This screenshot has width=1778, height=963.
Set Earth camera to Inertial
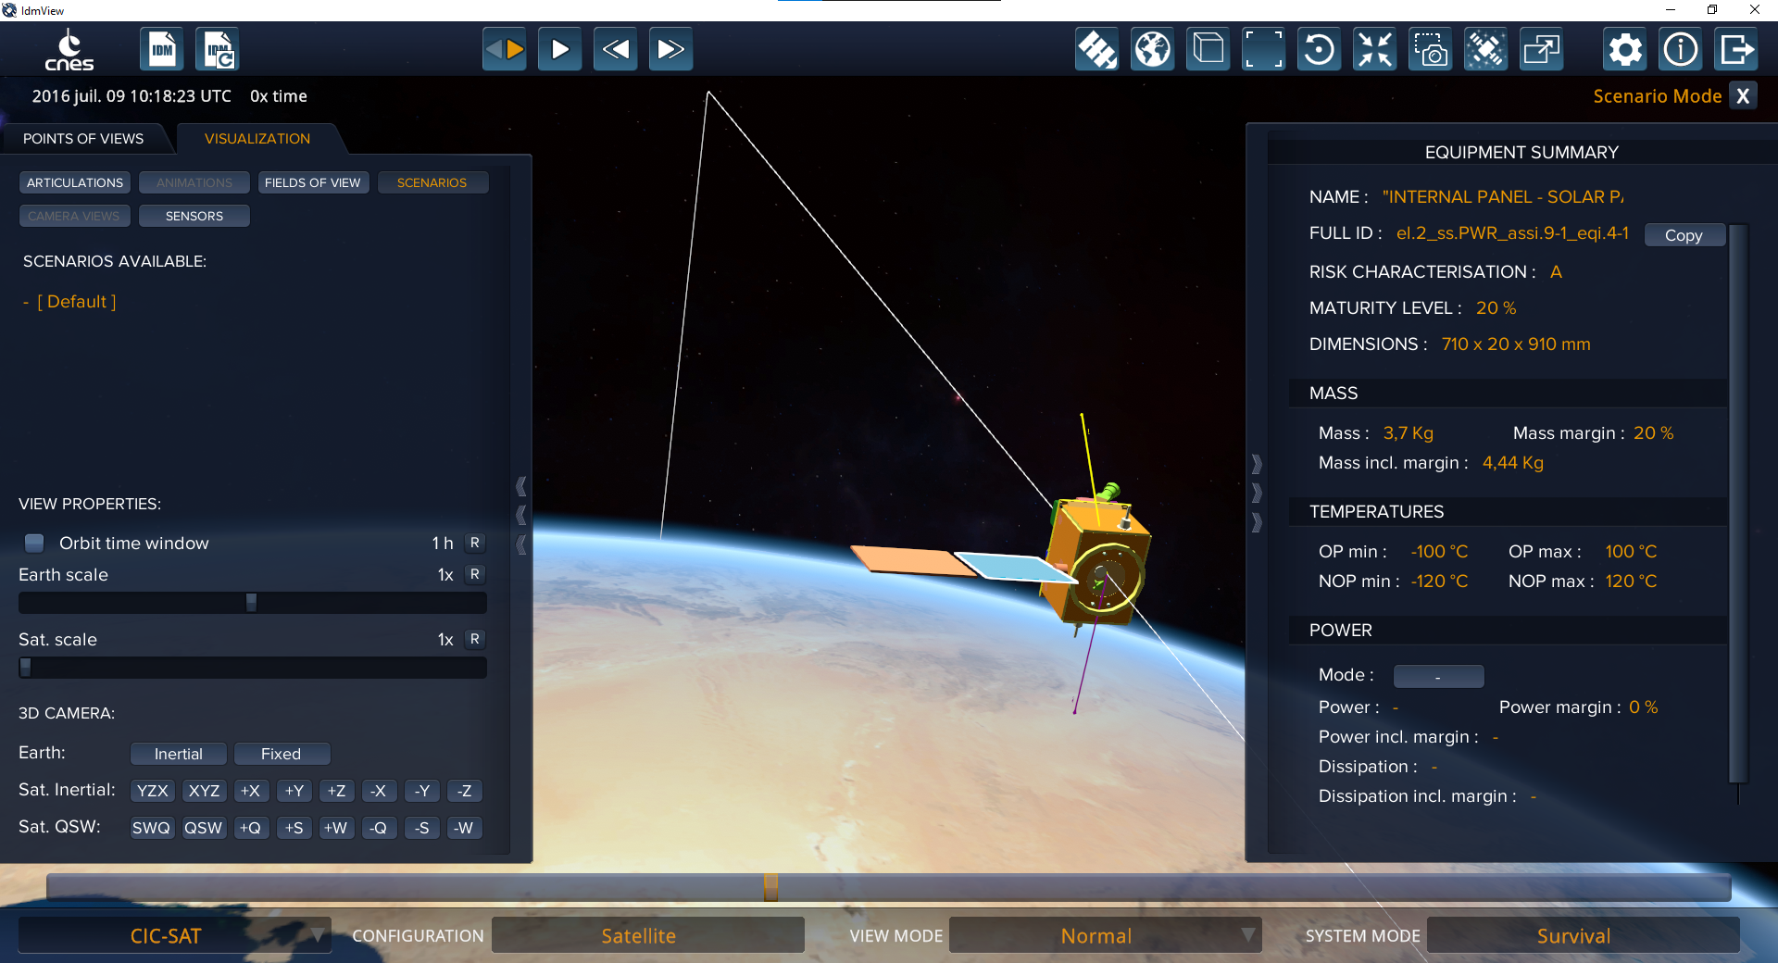[178, 754]
